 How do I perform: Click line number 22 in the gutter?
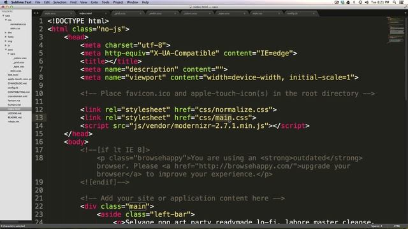tap(39, 206)
